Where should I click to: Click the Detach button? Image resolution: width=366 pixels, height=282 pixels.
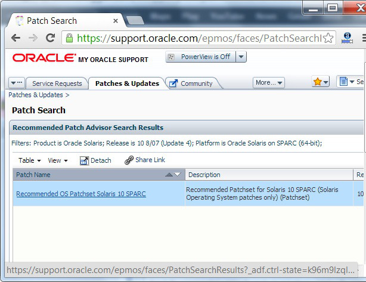pyautogui.click(x=95, y=160)
